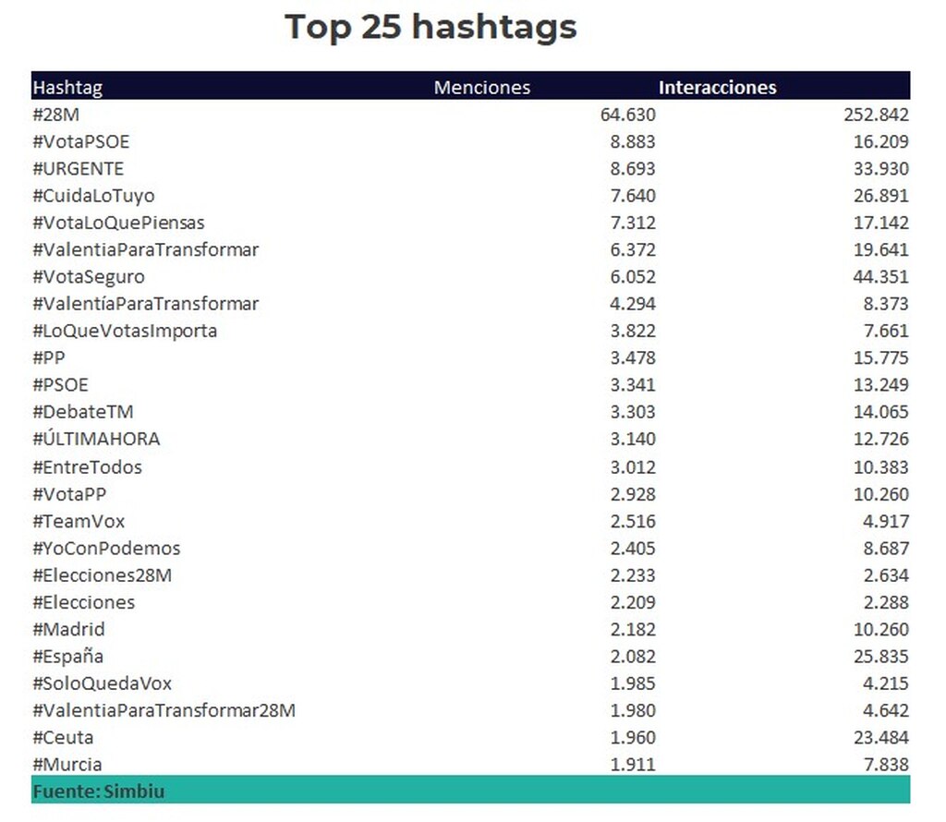Screen dimensions: 946x822
Task: Click the Top 25 hashtags title
Action: pyautogui.click(x=431, y=28)
